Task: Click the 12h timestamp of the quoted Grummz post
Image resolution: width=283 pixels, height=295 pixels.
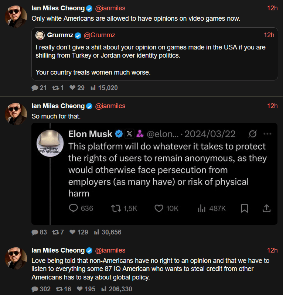Action: 269,35
